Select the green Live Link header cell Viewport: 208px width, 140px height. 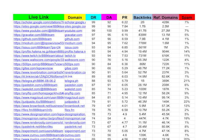(39, 17)
